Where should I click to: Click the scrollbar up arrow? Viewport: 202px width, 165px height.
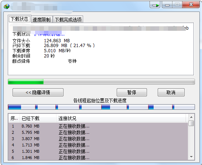point(191,117)
